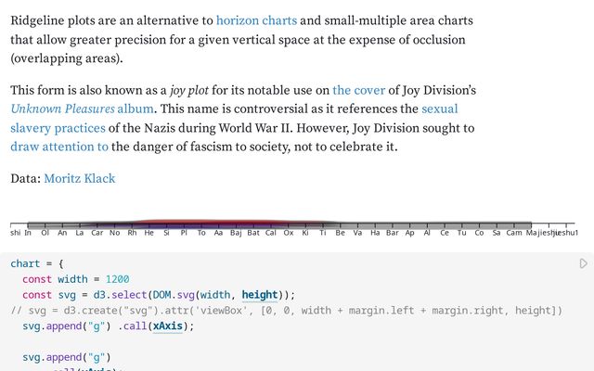Click the width value 1200 in code
Image resolution: width=594 pixels, height=371 pixels.
(x=117, y=279)
